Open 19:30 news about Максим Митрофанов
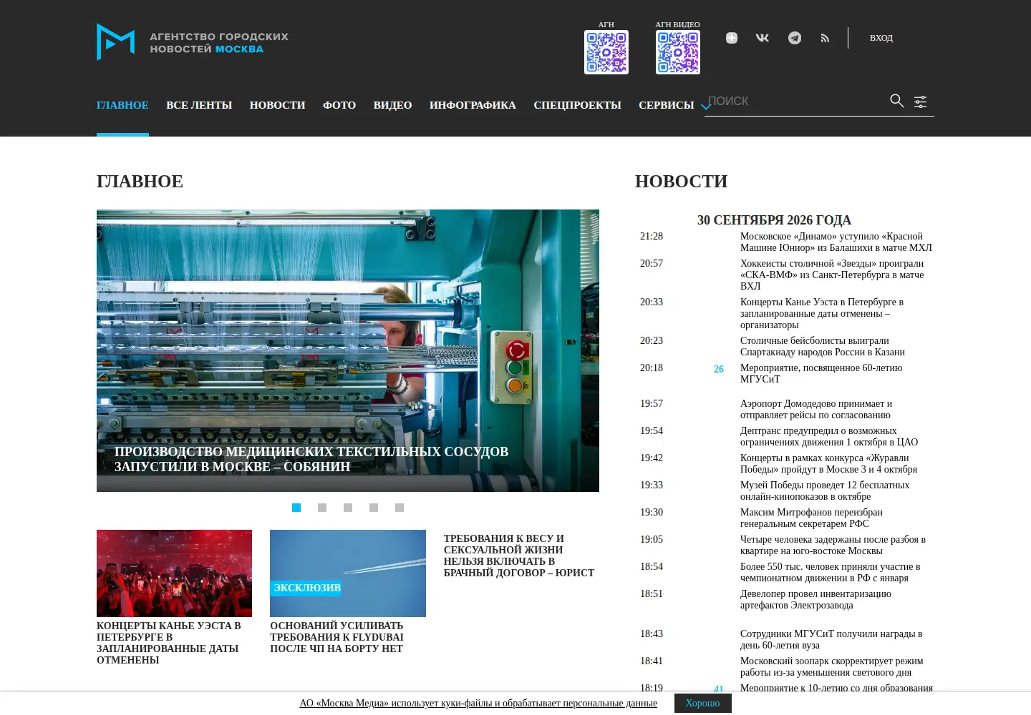Screen dimensions: 1031x715 click(812, 518)
